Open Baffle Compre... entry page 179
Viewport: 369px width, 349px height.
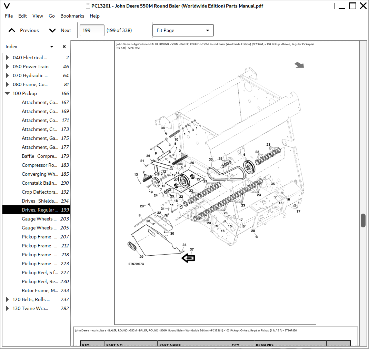(x=36, y=156)
